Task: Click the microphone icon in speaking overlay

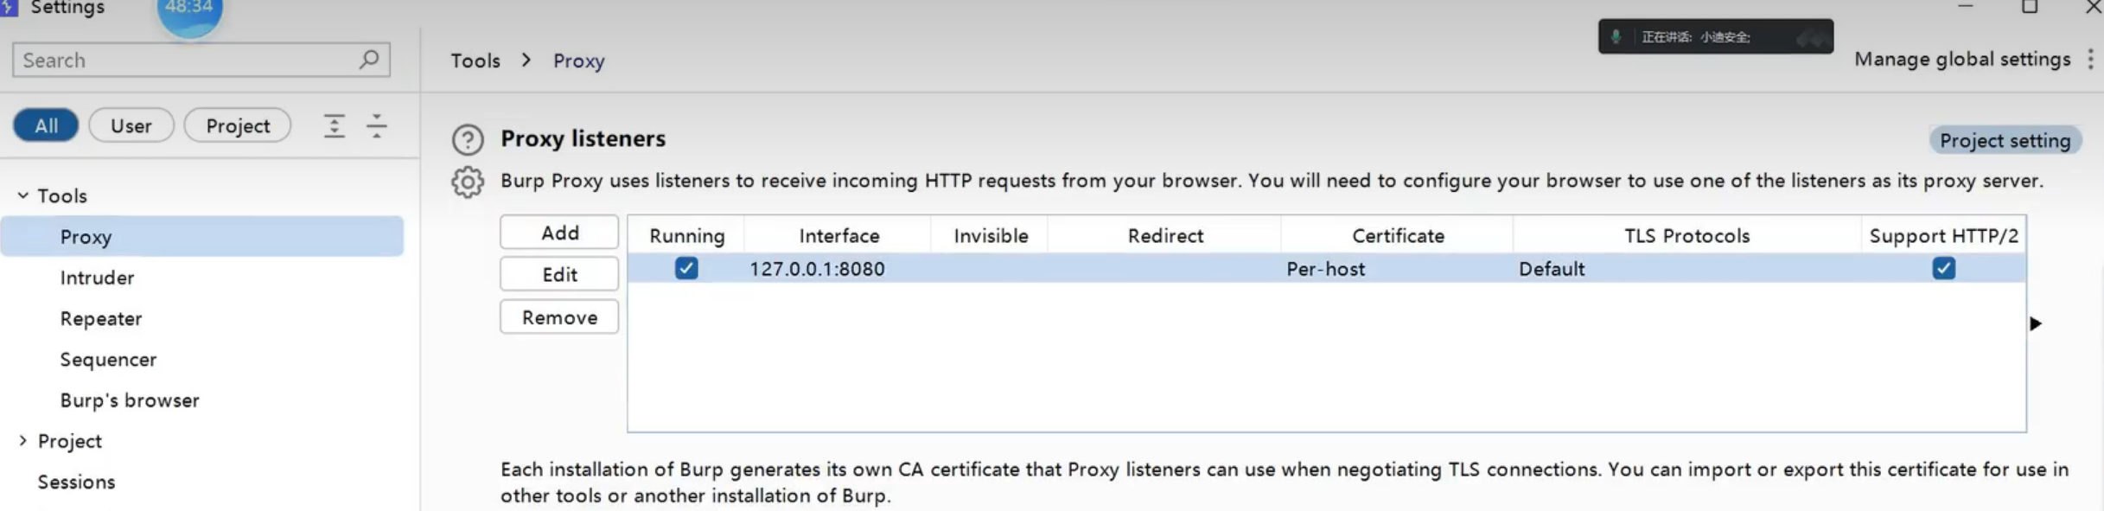Action: click(1616, 37)
